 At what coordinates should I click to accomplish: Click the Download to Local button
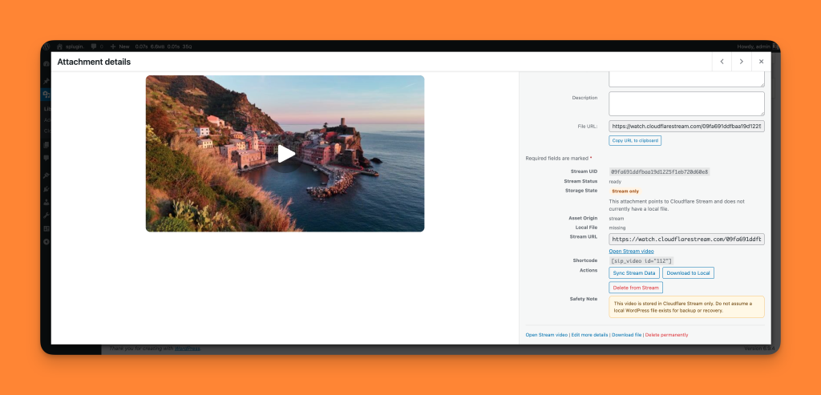coord(688,273)
